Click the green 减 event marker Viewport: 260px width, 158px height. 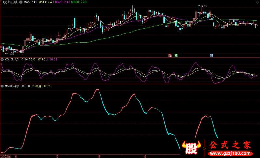(176, 55)
